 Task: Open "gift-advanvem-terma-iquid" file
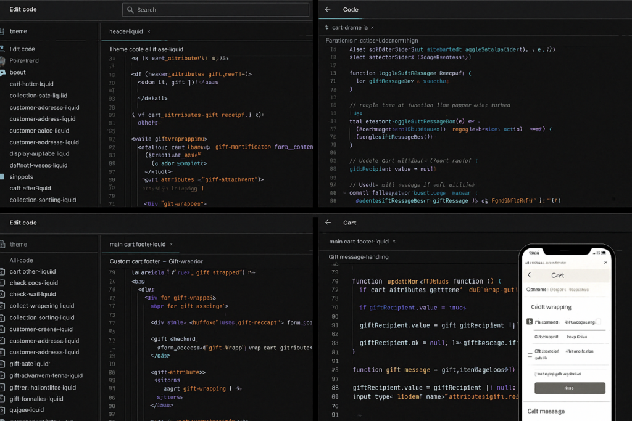click(x=46, y=375)
